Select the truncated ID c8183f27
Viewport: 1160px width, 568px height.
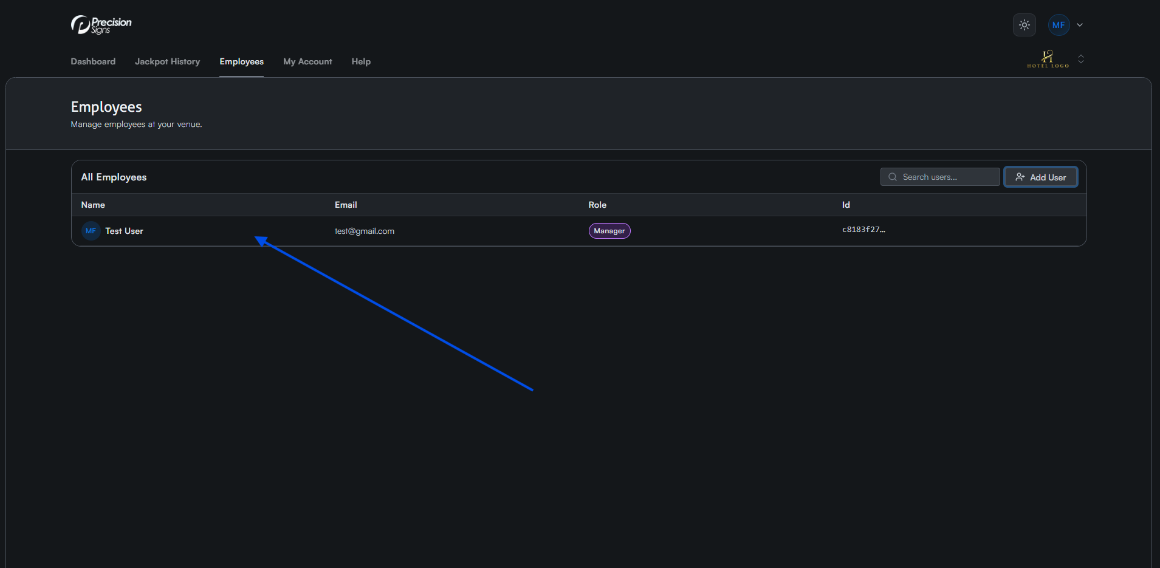863,230
